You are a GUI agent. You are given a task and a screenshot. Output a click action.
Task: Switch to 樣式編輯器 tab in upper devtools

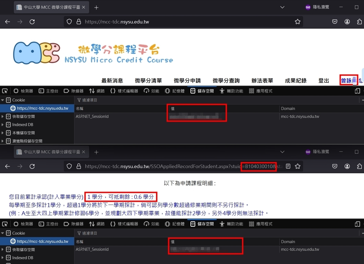(x=124, y=91)
